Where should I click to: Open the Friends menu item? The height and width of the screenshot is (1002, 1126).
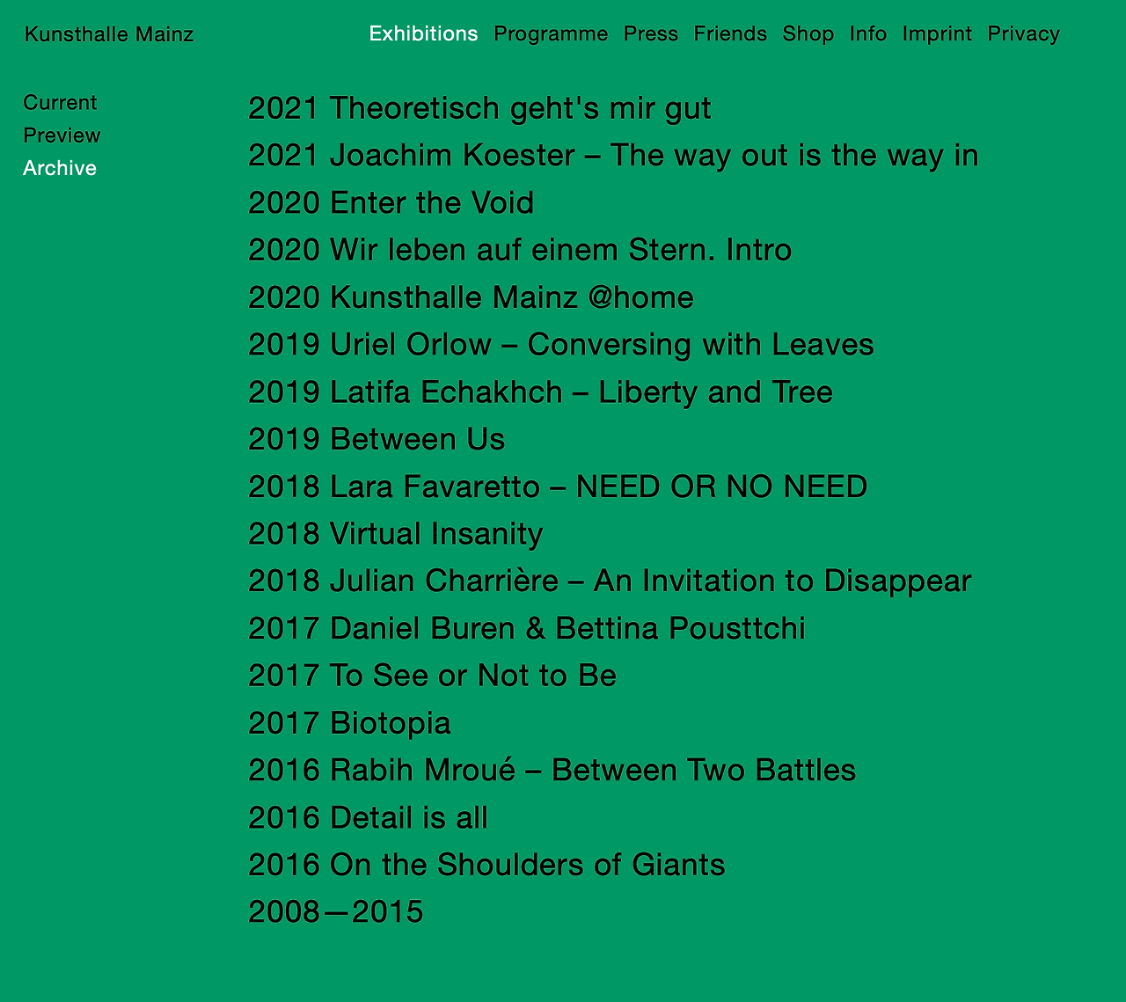click(x=730, y=33)
